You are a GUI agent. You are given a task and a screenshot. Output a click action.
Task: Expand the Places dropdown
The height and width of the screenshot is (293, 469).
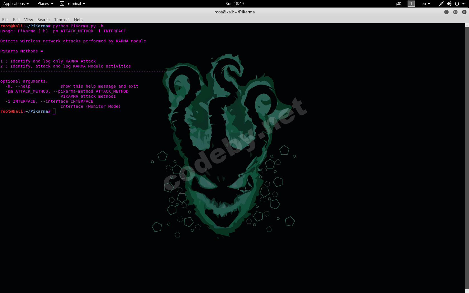tap(45, 4)
